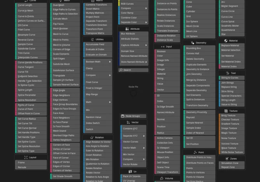The height and width of the screenshot is (182, 260).
Task: Expand the Math submenu arrow
Action: tap(110, 102)
